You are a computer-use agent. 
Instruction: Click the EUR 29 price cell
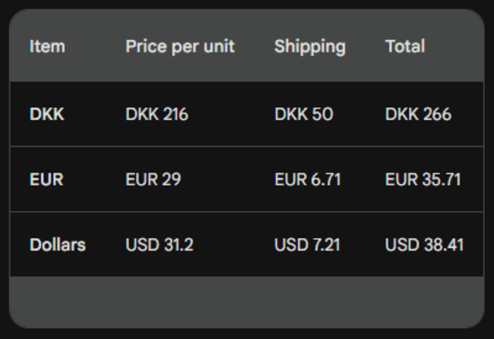click(x=153, y=180)
